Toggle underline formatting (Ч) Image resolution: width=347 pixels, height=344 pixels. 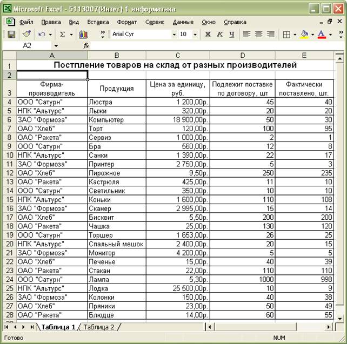tap(232, 34)
